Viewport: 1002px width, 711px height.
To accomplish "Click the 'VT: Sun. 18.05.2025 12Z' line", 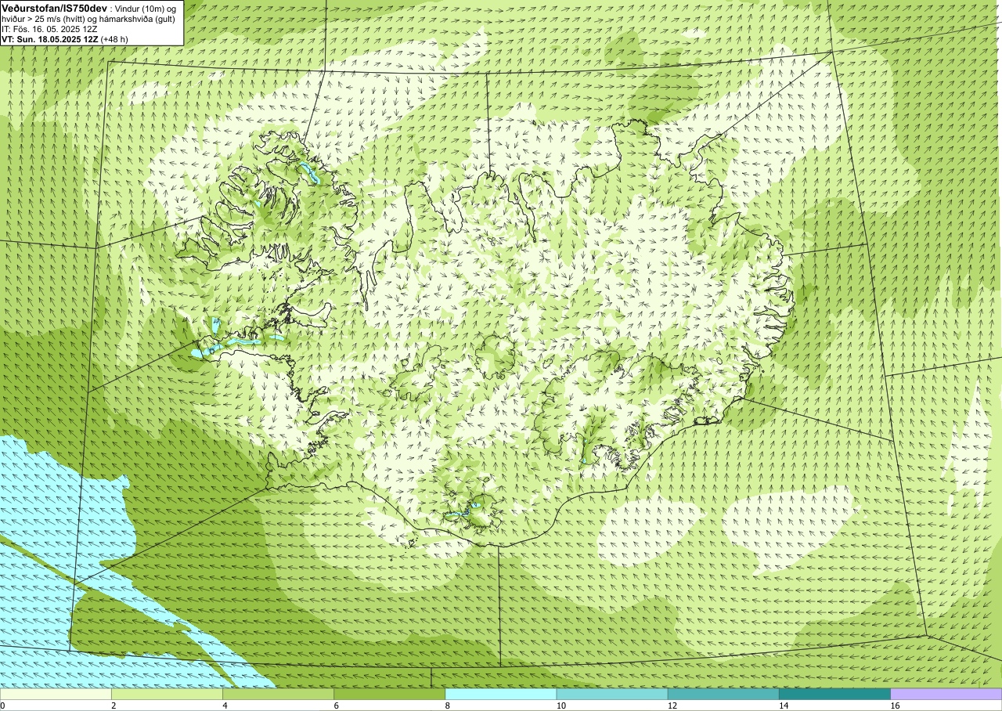I will click(50, 38).
